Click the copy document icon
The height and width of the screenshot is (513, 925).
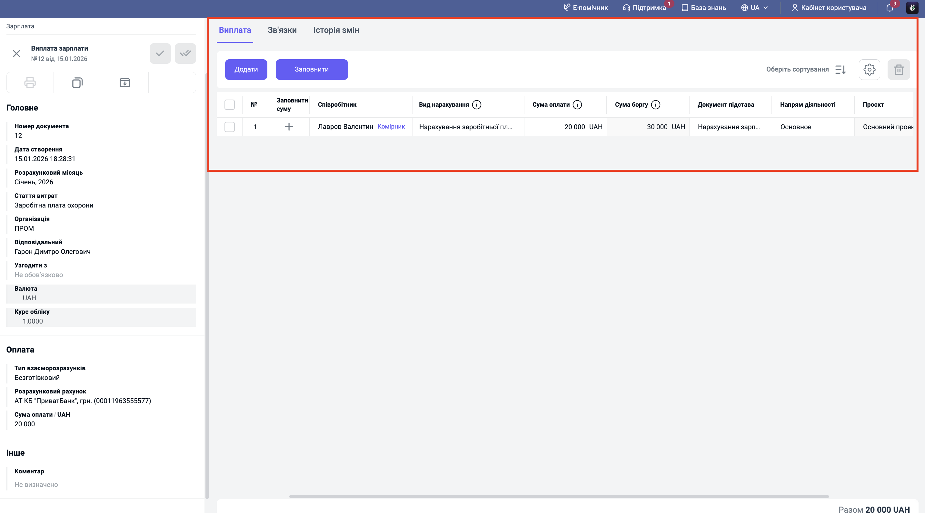tap(77, 82)
